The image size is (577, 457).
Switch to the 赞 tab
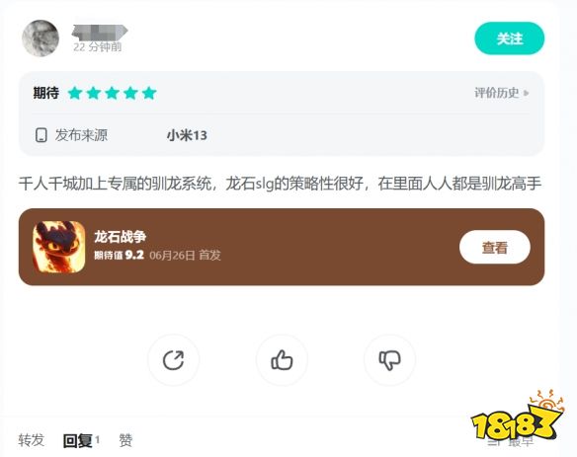tap(125, 440)
